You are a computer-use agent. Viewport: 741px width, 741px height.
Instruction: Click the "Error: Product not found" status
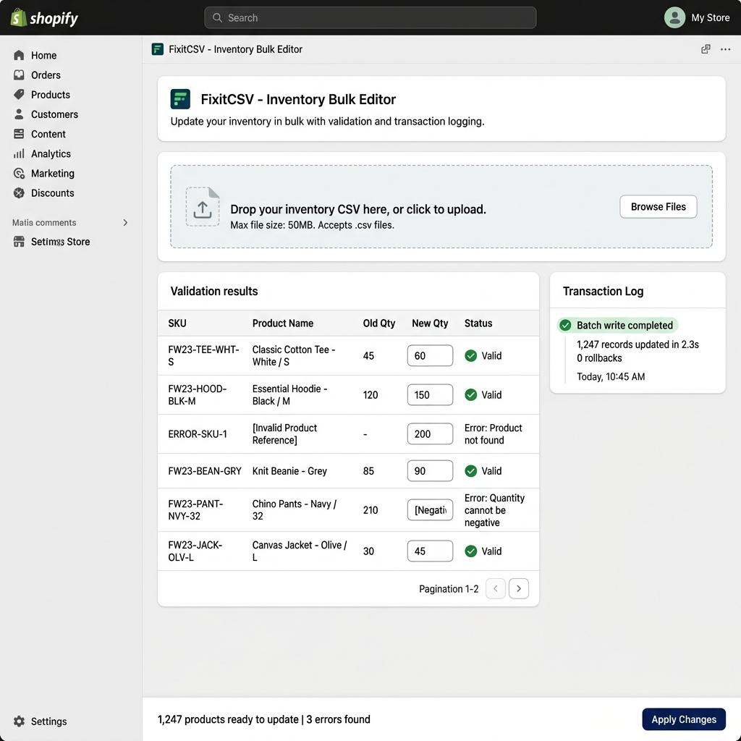coord(493,434)
